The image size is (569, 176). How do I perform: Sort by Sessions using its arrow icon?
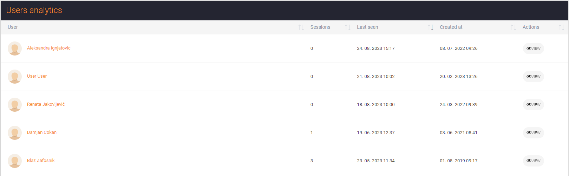pyautogui.click(x=348, y=27)
